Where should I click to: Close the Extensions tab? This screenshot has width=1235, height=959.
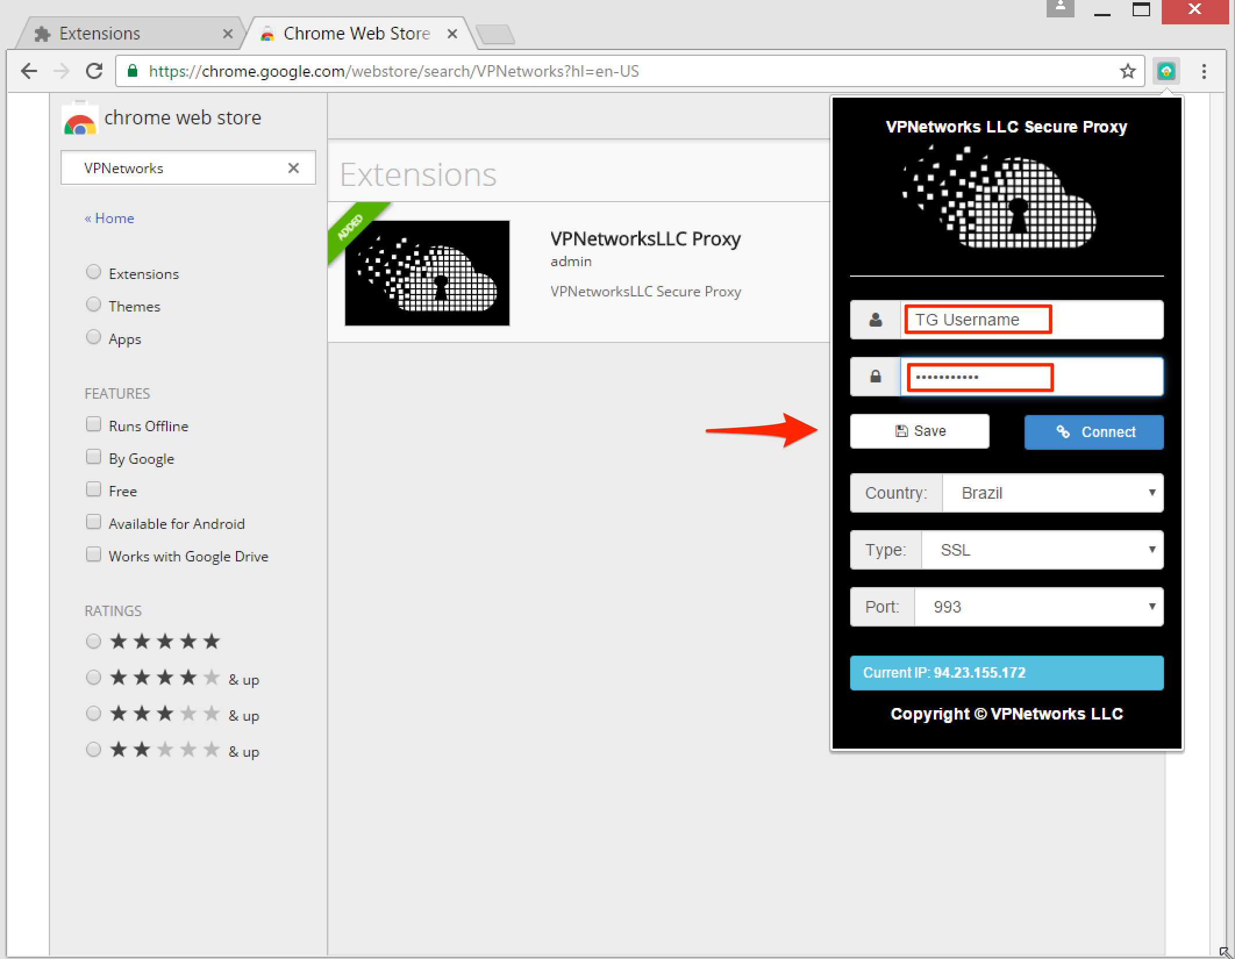[228, 34]
